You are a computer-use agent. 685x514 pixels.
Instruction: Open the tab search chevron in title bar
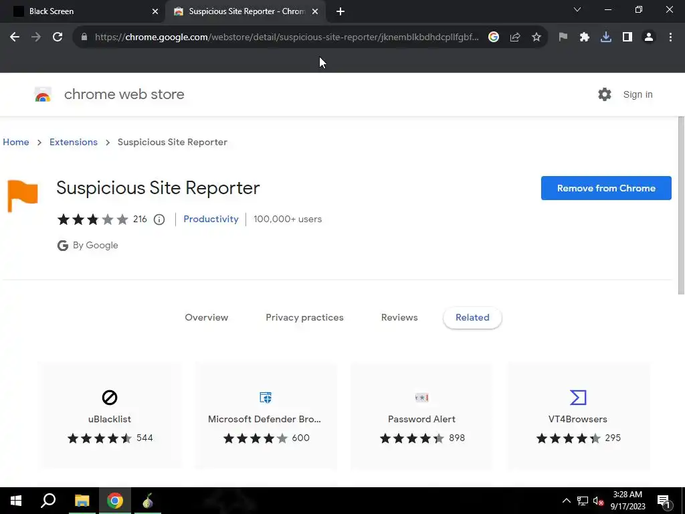[x=577, y=9]
